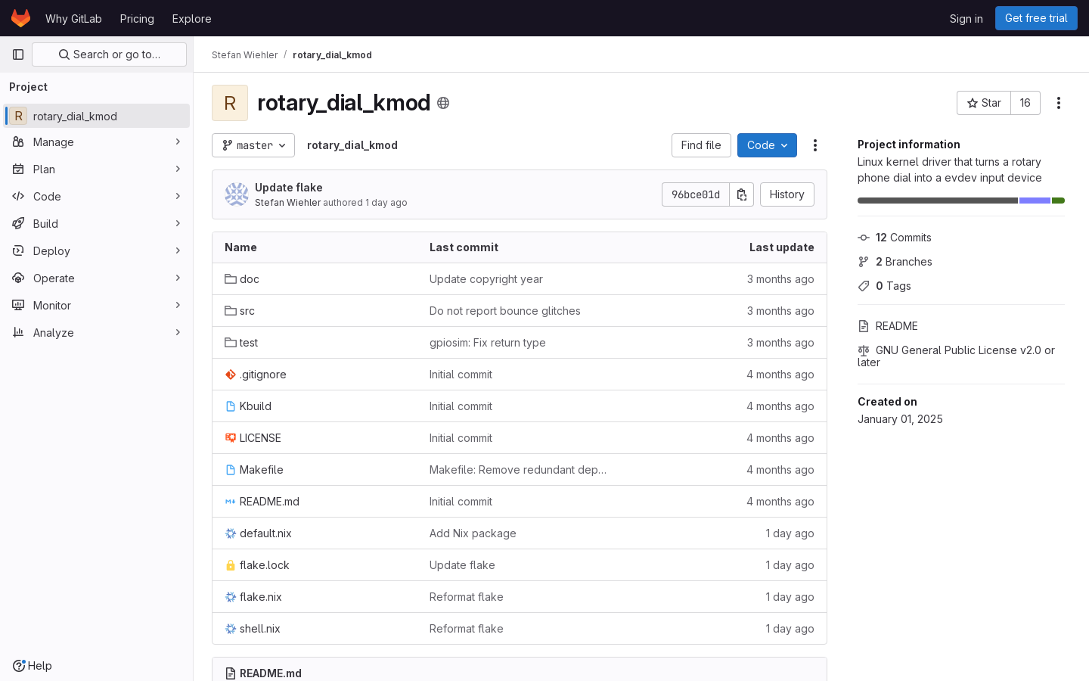Click the commits icon in project info

coord(864,238)
